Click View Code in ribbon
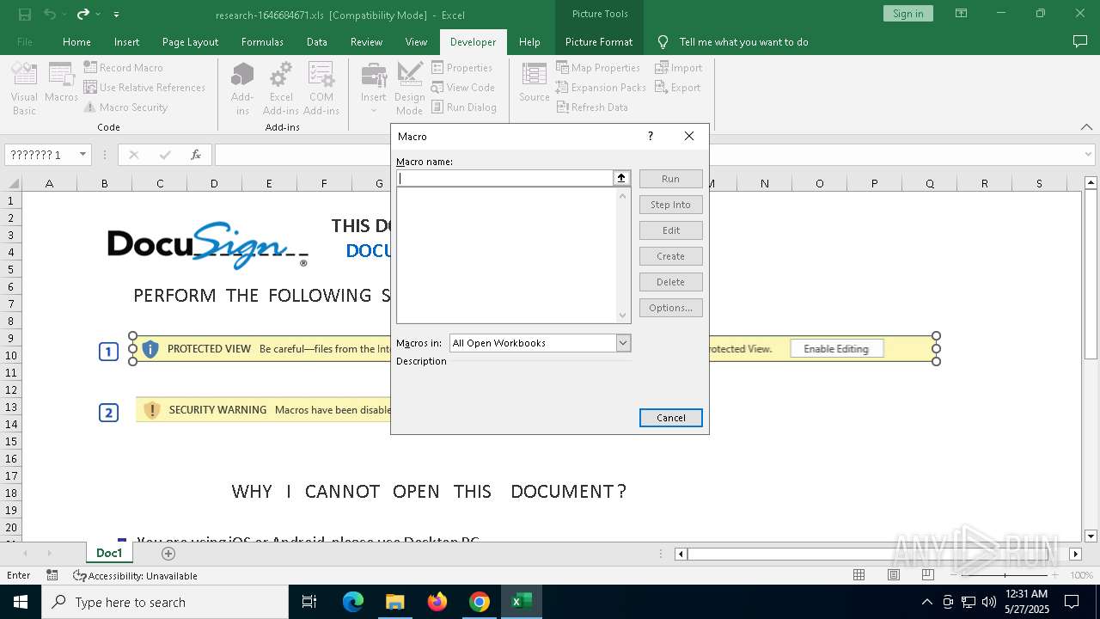 point(463,88)
